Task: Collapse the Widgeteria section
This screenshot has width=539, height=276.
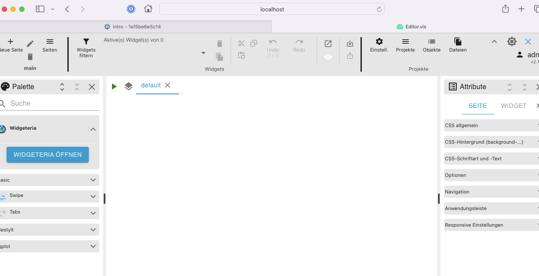Action: [93, 129]
